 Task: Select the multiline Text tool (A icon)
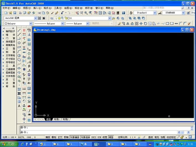[19, 106]
